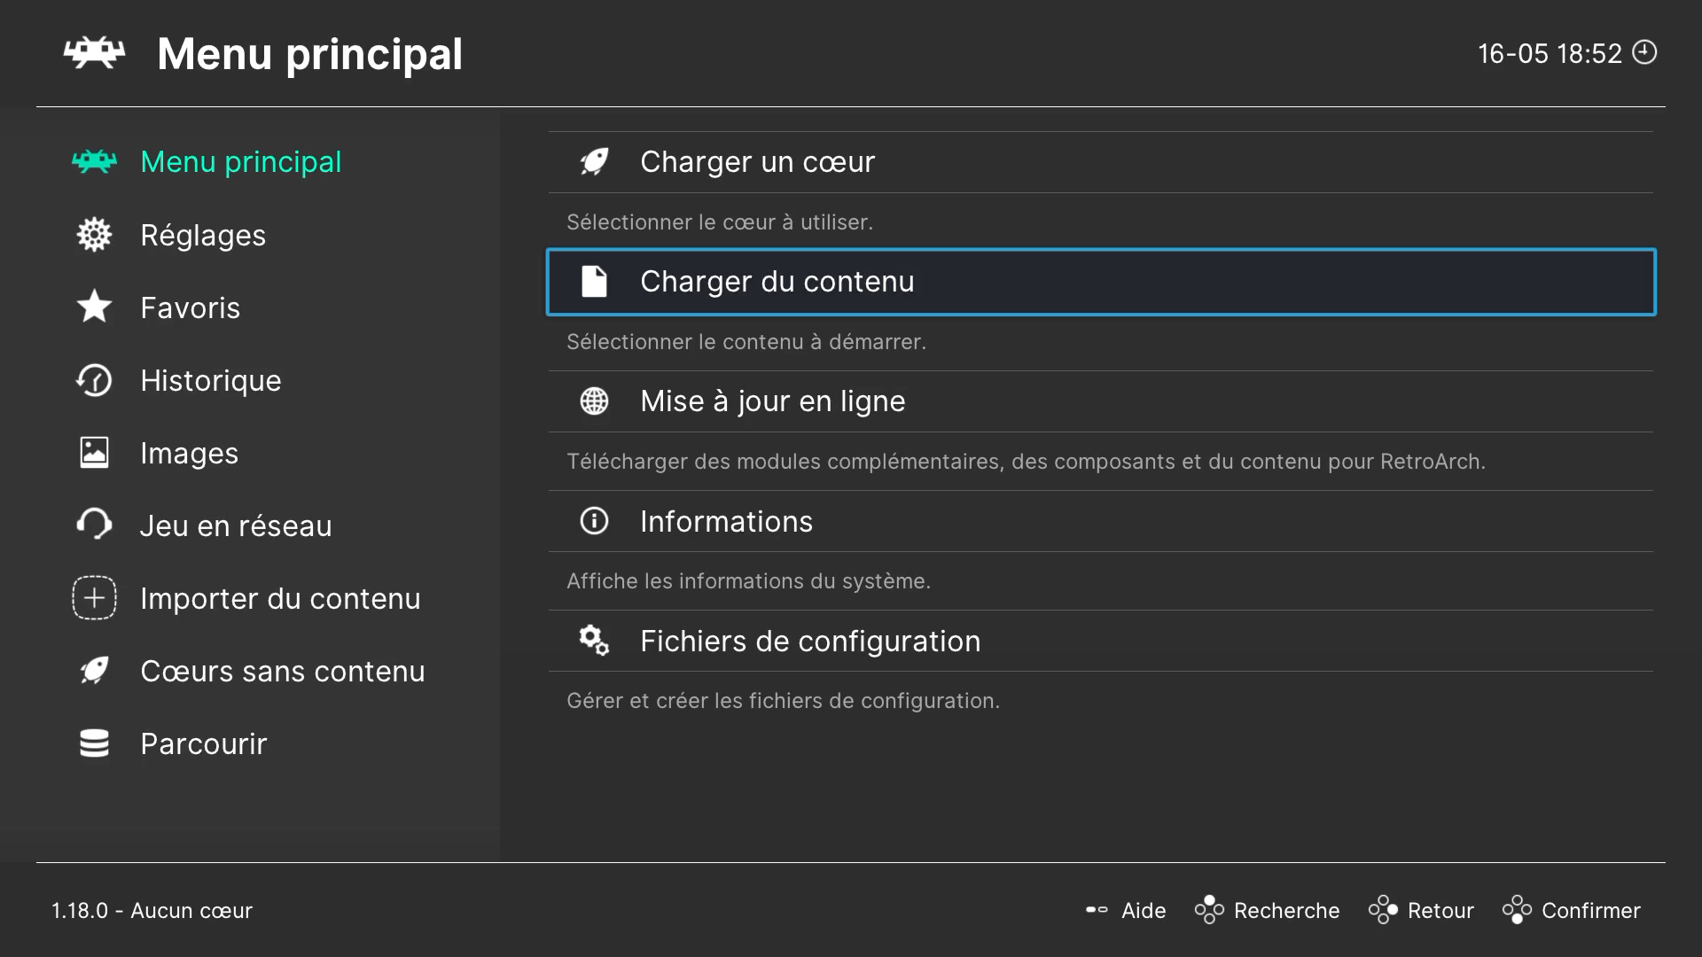Click the globe icon for Mise à jour en ligne
The image size is (1702, 957).
tap(594, 401)
